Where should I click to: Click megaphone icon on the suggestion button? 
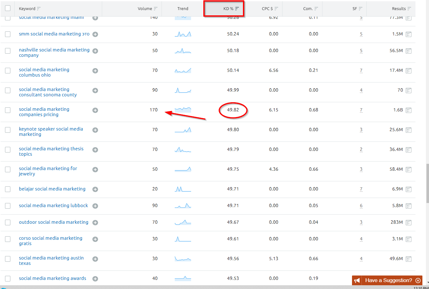pos(358,281)
